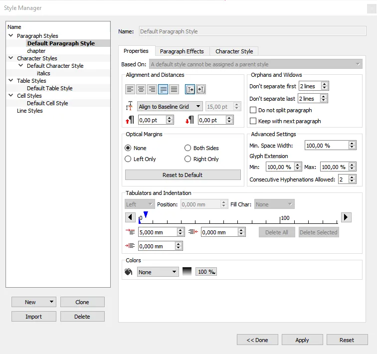Click the Clone button
377x354 pixels.
point(82,302)
